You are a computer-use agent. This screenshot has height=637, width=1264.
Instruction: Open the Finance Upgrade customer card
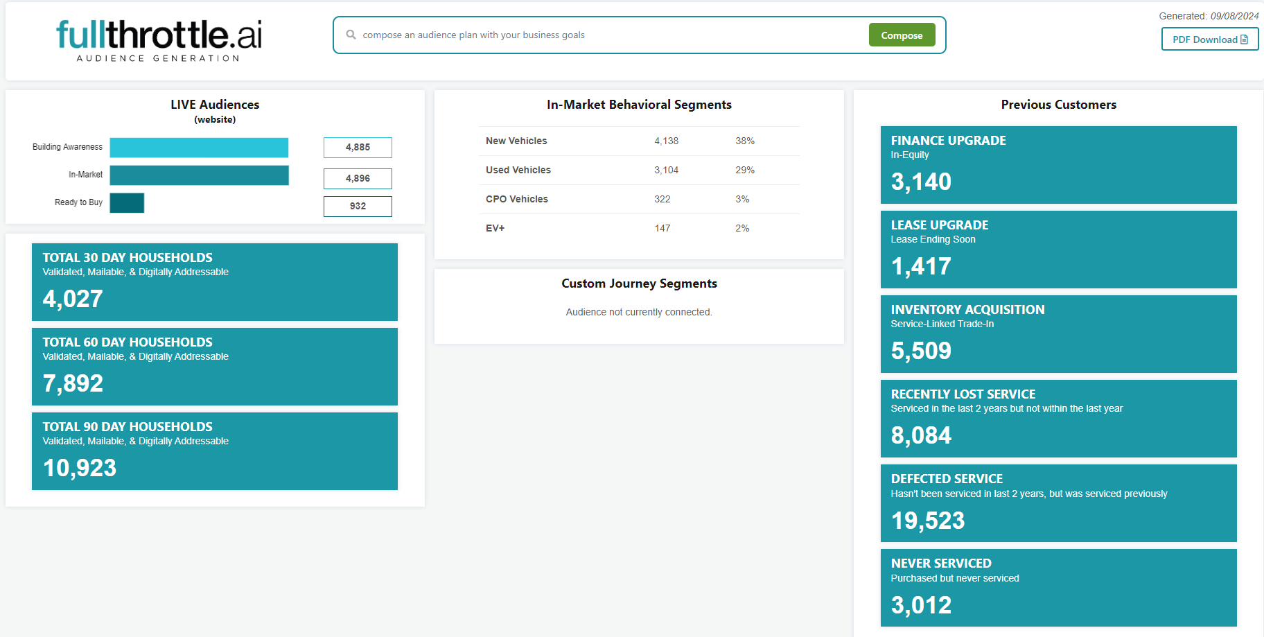tap(1058, 165)
